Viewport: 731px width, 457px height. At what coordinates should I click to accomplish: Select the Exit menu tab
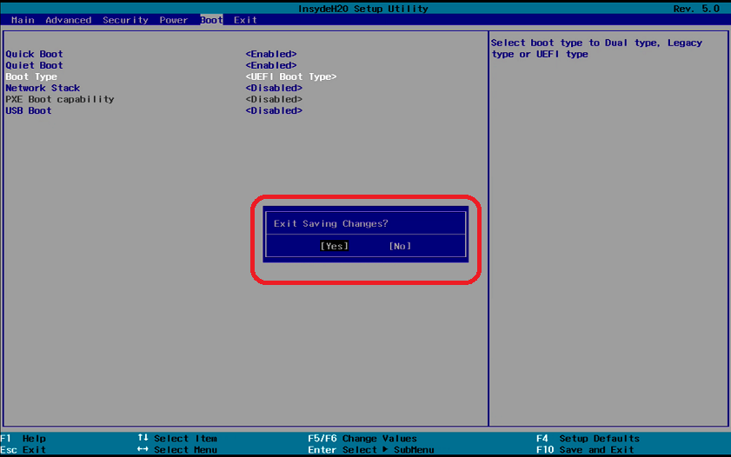click(x=245, y=20)
